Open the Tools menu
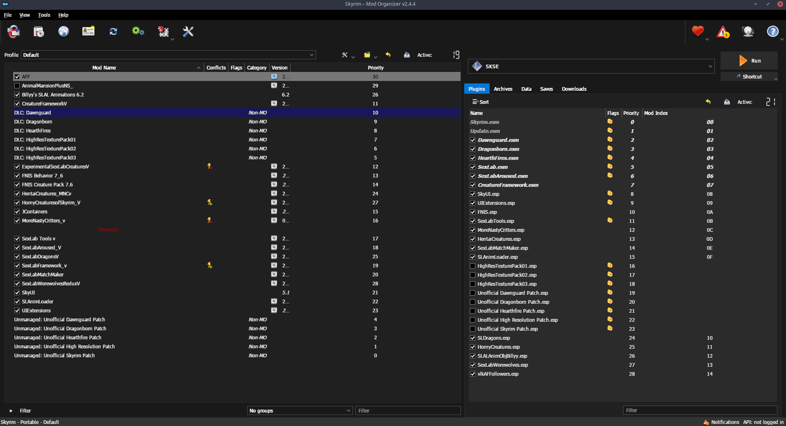The width and height of the screenshot is (786, 426). coord(44,15)
